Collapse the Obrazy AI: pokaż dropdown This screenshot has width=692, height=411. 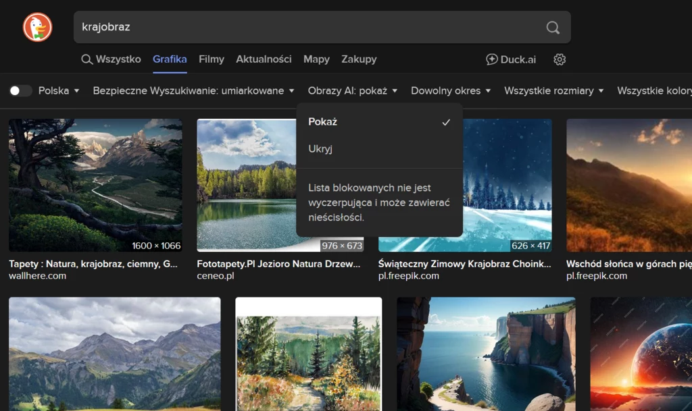352,90
